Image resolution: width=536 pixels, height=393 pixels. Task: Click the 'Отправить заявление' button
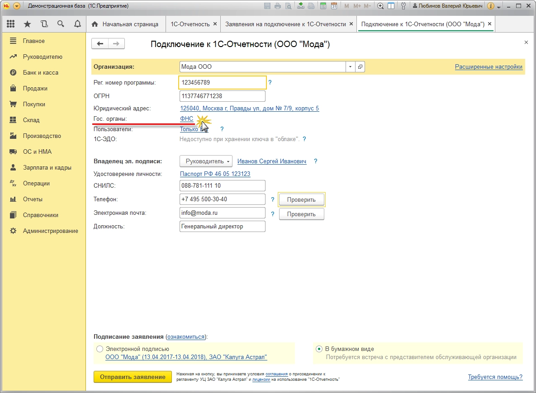coord(133,377)
